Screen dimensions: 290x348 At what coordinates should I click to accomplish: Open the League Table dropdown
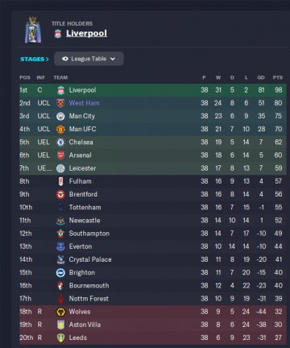click(89, 59)
